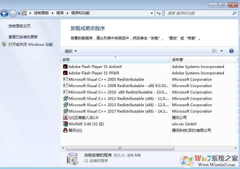
Task: Click the 腾讯QQ penguin icon
Action: click(x=65, y=130)
